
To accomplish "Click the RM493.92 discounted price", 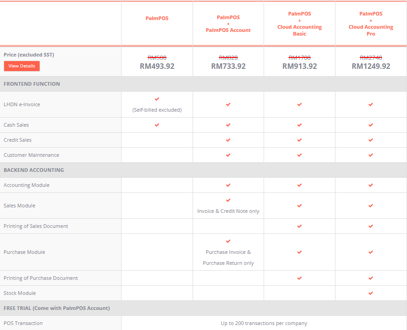I will pyautogui.click(x=157, y=66).
